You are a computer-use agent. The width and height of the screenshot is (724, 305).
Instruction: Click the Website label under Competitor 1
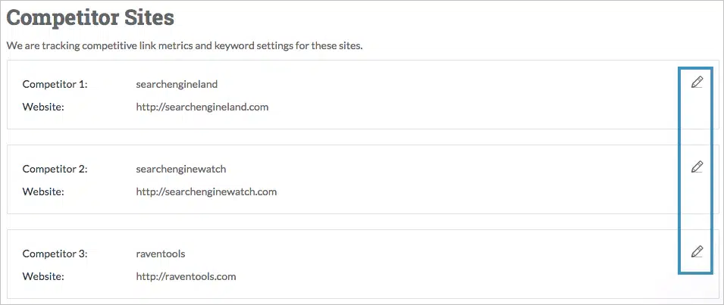(43, 107)
